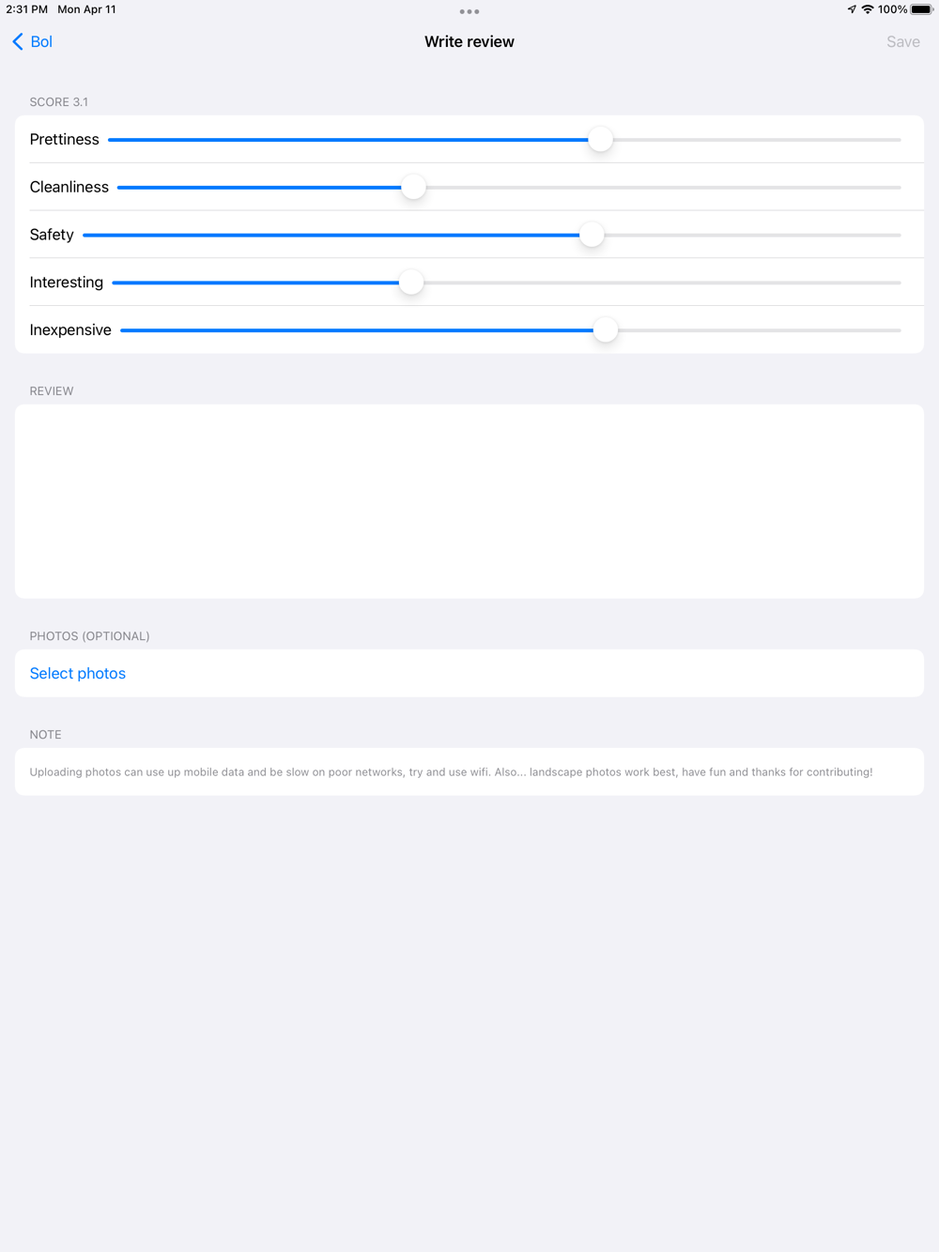
Task: Tap the uploading photos note text
Action: coord(451,772)
